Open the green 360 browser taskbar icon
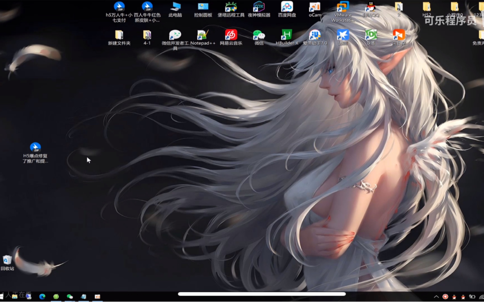Viewport: 484px width, 302px height. tap(56, 296)
